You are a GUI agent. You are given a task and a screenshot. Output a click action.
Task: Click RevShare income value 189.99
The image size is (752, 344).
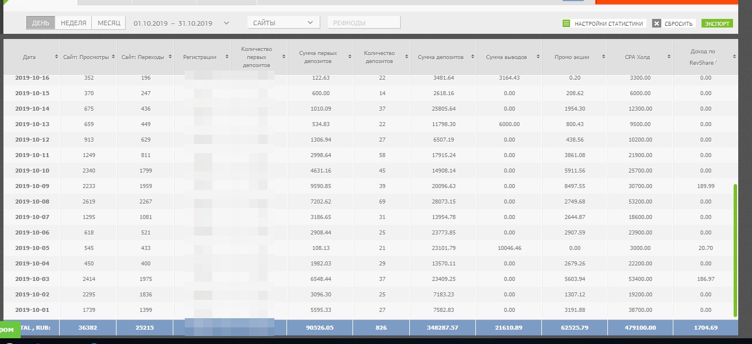tap(706, 186)
